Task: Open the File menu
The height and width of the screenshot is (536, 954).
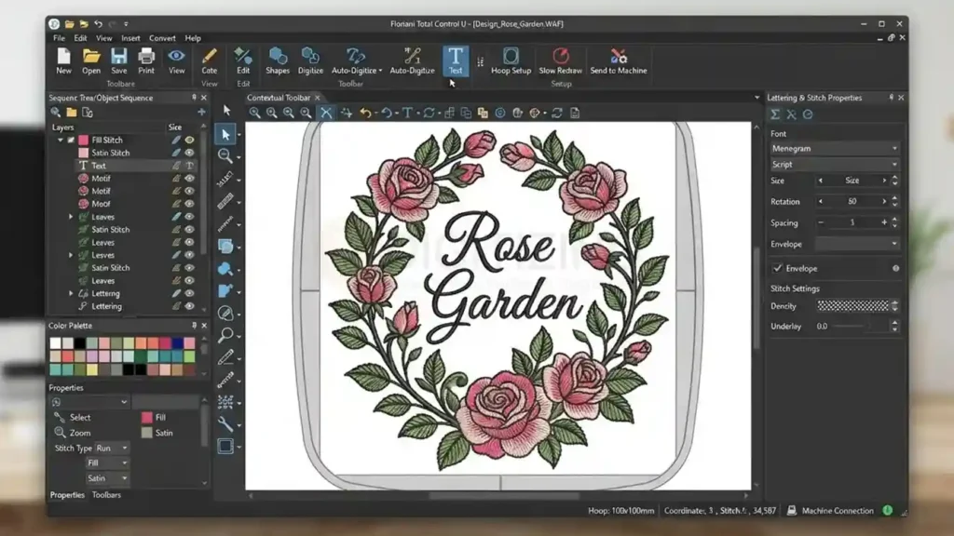Action: pyautogui.click(x=59, y=37)
